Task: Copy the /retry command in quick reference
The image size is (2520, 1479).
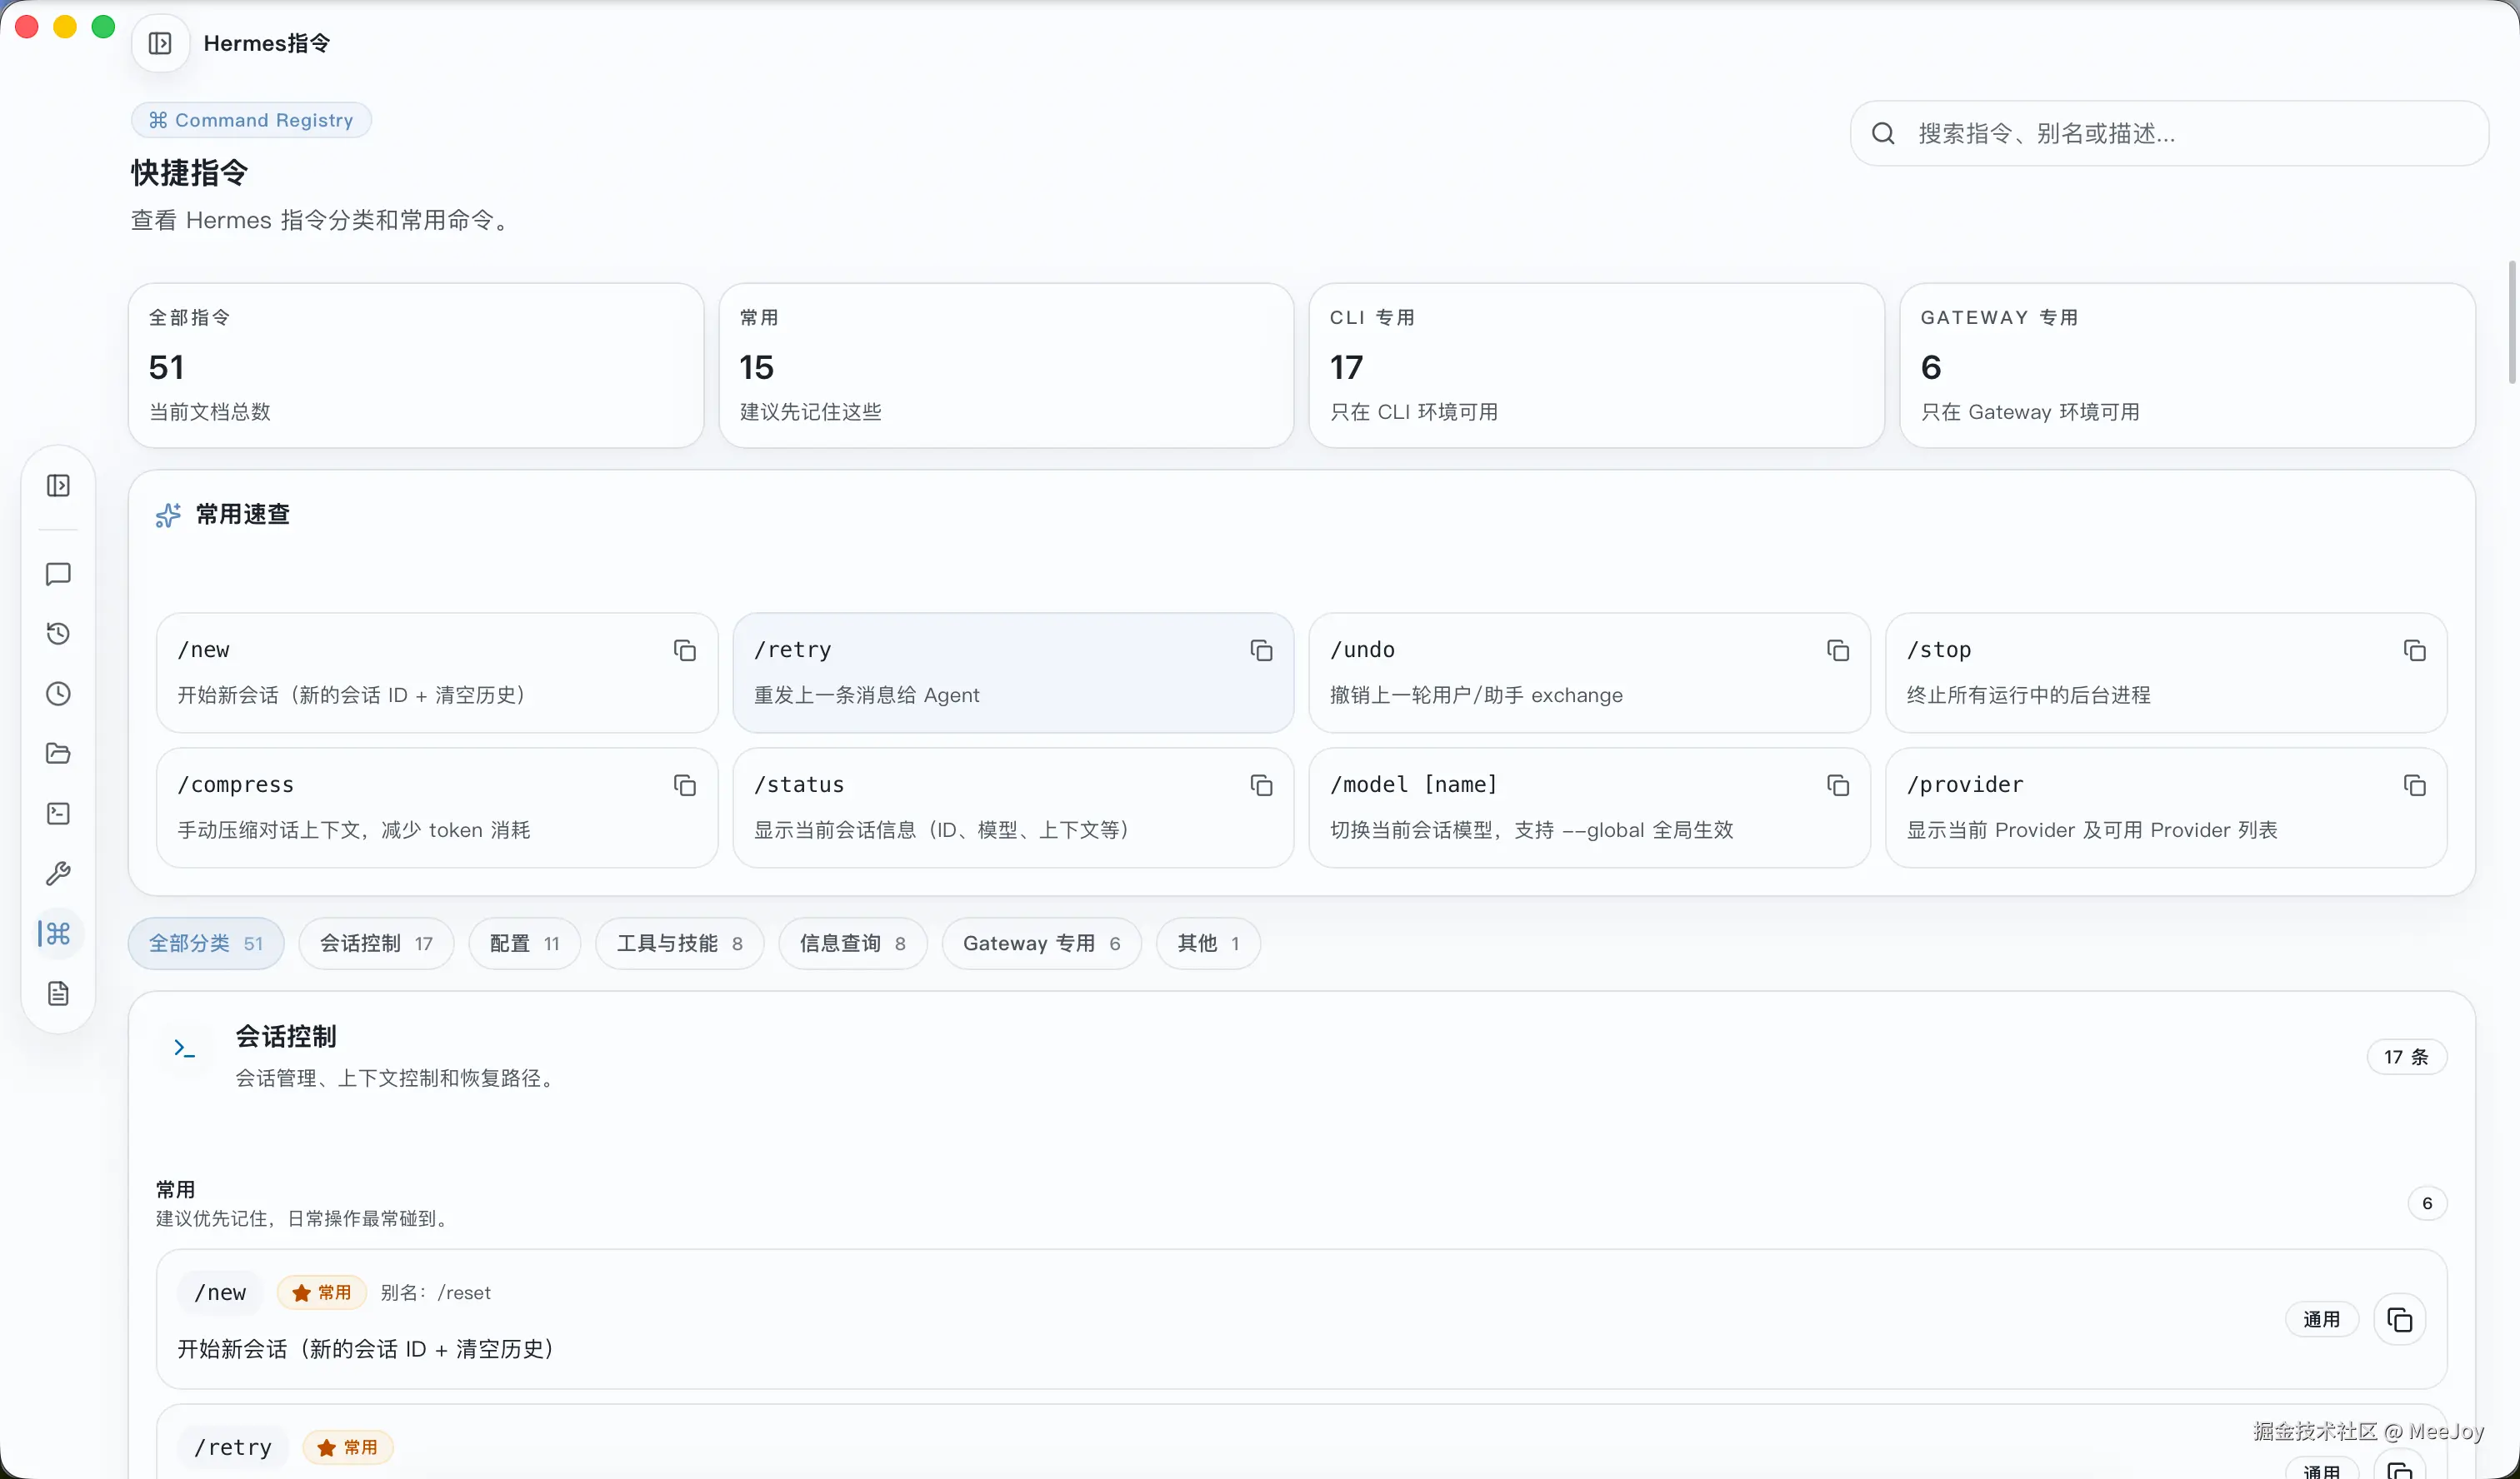Action: tap(1261, 650)
